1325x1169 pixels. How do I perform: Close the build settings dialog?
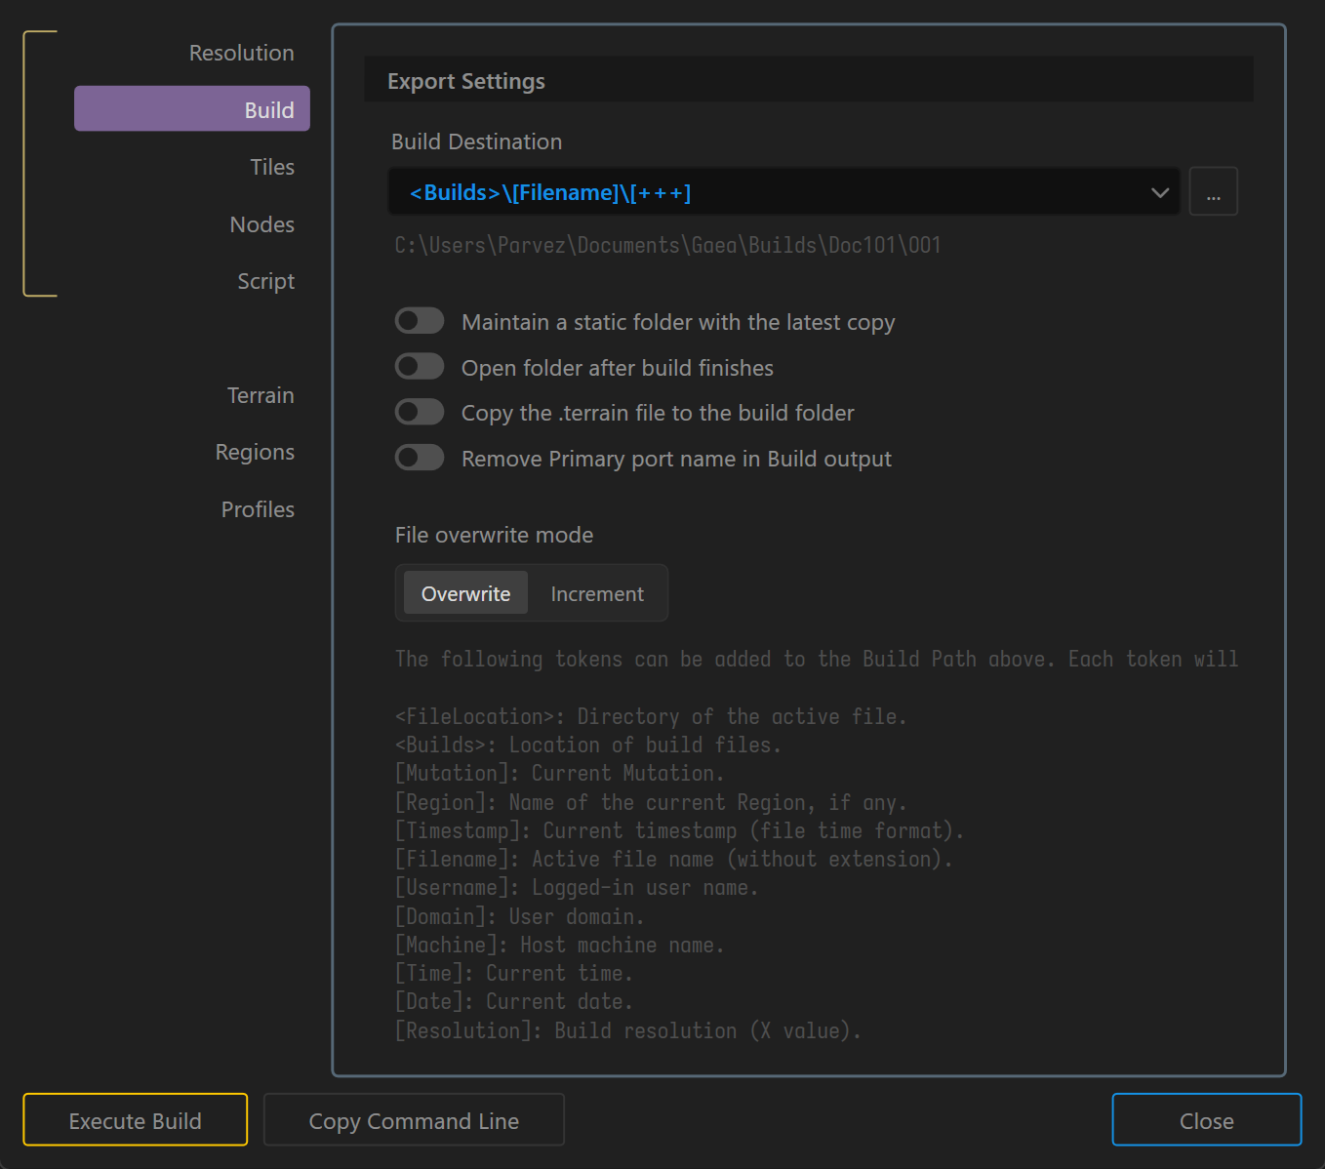(x=1206, y=1120)
